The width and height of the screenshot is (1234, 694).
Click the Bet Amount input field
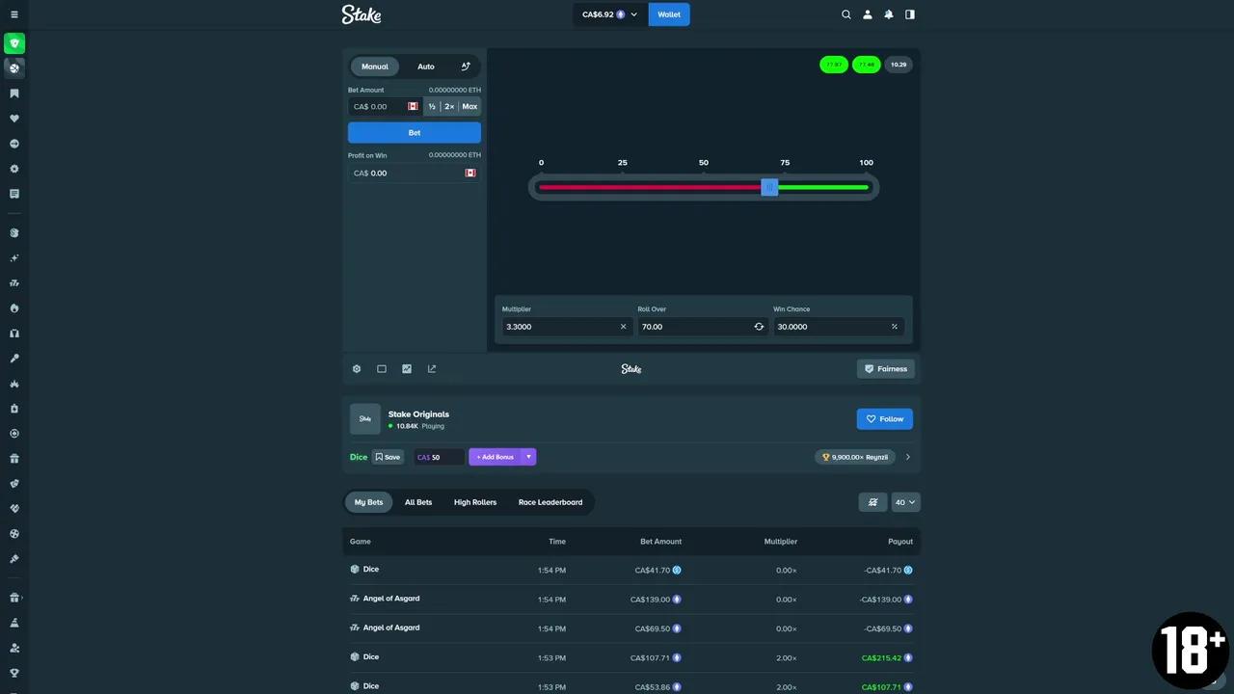386,106
